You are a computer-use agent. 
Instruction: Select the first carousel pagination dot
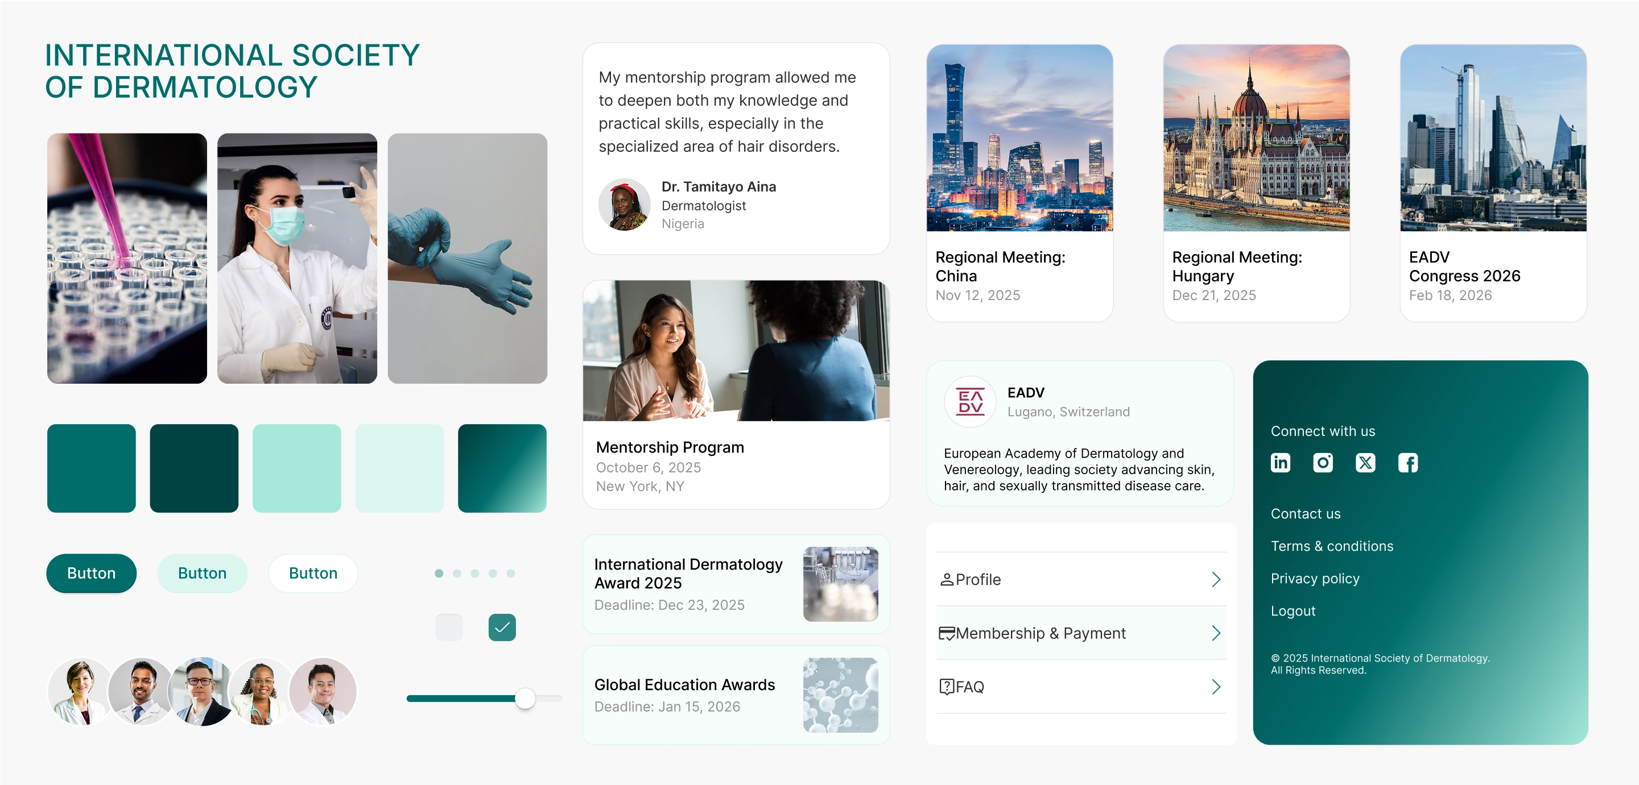(439, 574)
